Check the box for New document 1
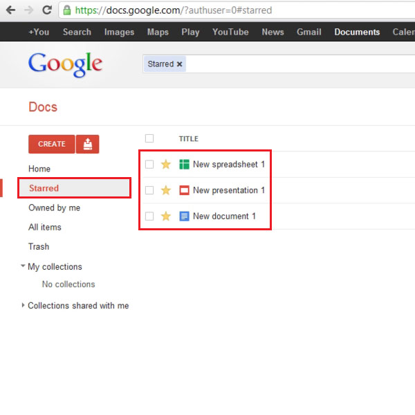Image resolution: width=415 pixels, height=415 pixels. [x=149, y=216]
